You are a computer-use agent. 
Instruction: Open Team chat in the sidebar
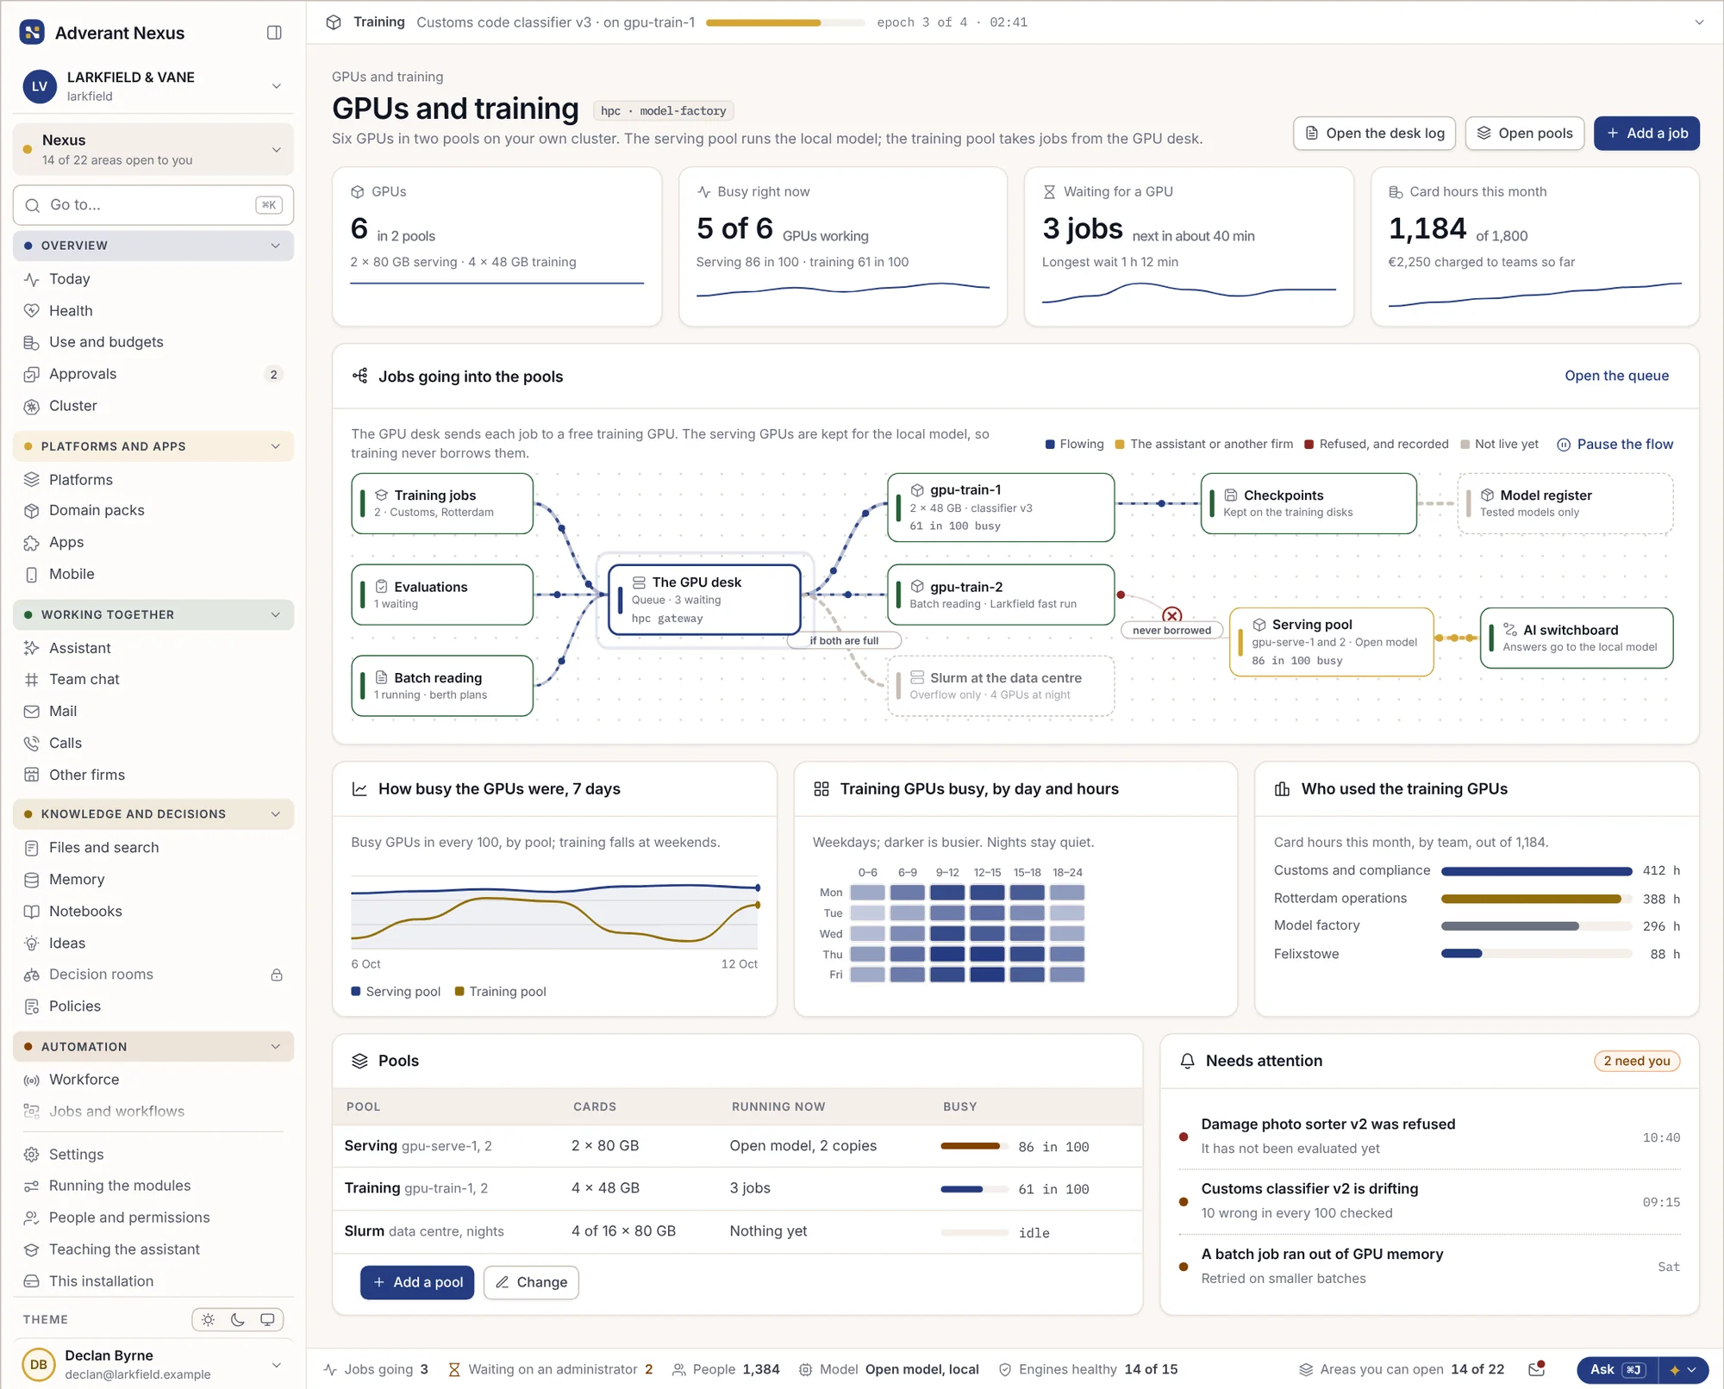click(153, 679)
